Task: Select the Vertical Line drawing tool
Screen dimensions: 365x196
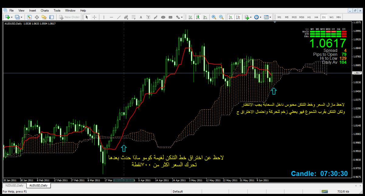Action: (104, 17)
